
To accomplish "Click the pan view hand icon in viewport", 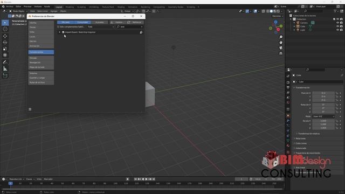I will [x=281, y=42].
